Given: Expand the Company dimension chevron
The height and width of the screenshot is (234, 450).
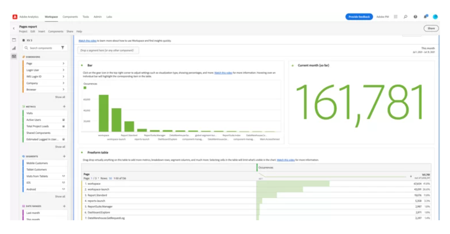Looking at the screenshot, I should pyautogui.click(x=63, y=83).
